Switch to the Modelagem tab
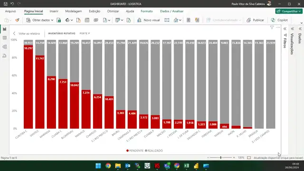 click(74, 11)
